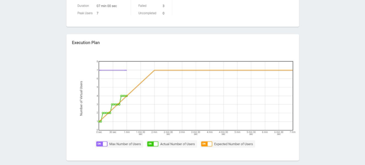The image size is (365, 165).
Task: Click the Execution Plan heading
Action: click(86, 42)
